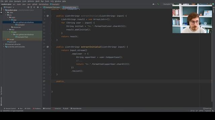Open the Refactor menu

(31, 1)
